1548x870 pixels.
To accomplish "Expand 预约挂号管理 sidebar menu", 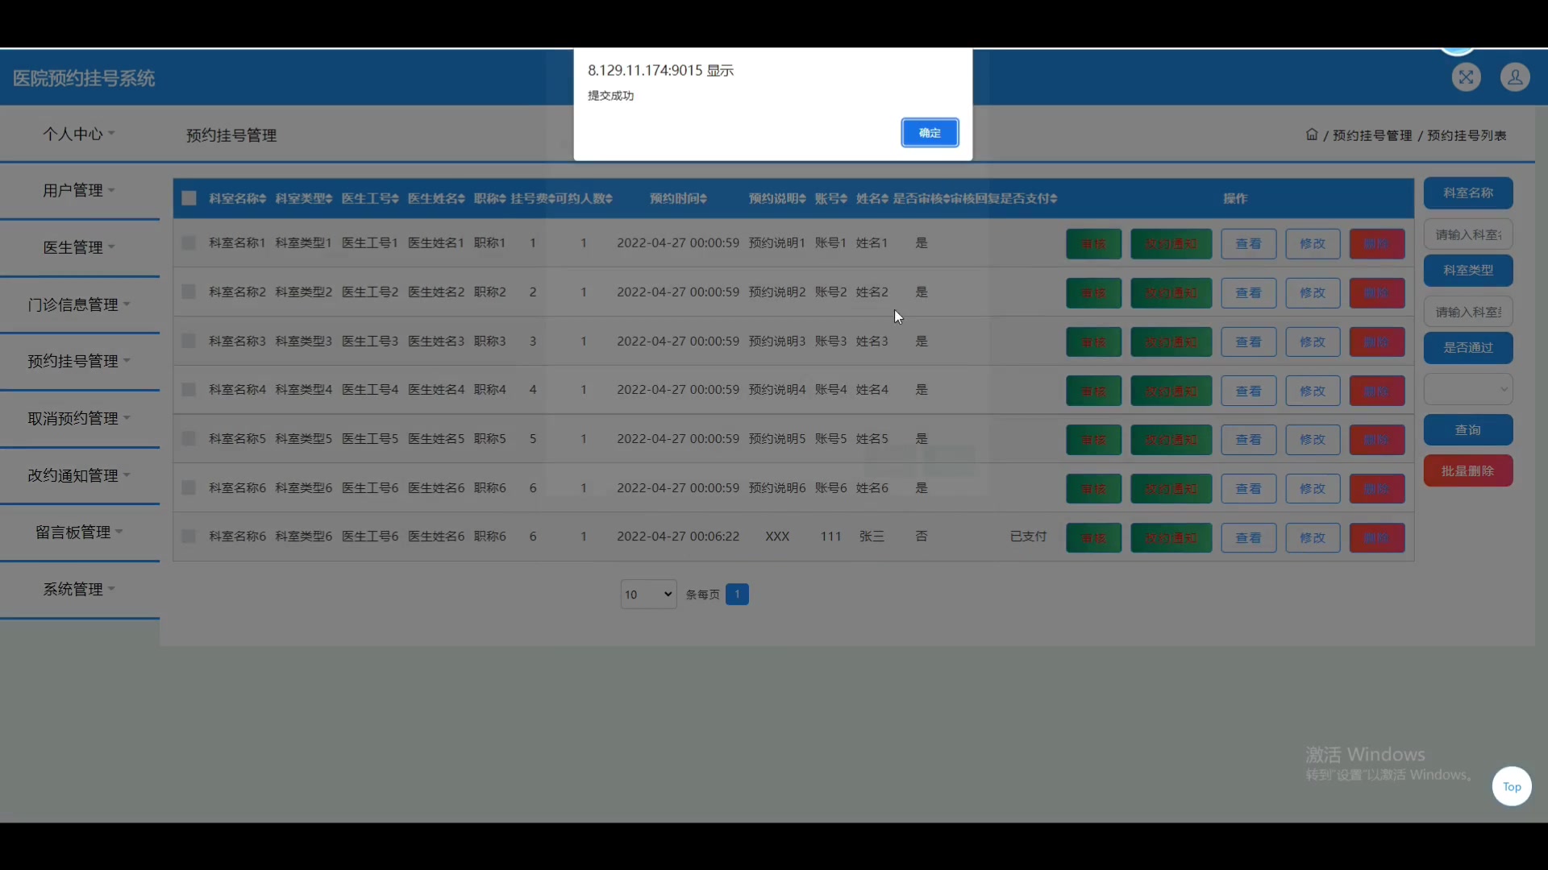I will pos(79,361).
